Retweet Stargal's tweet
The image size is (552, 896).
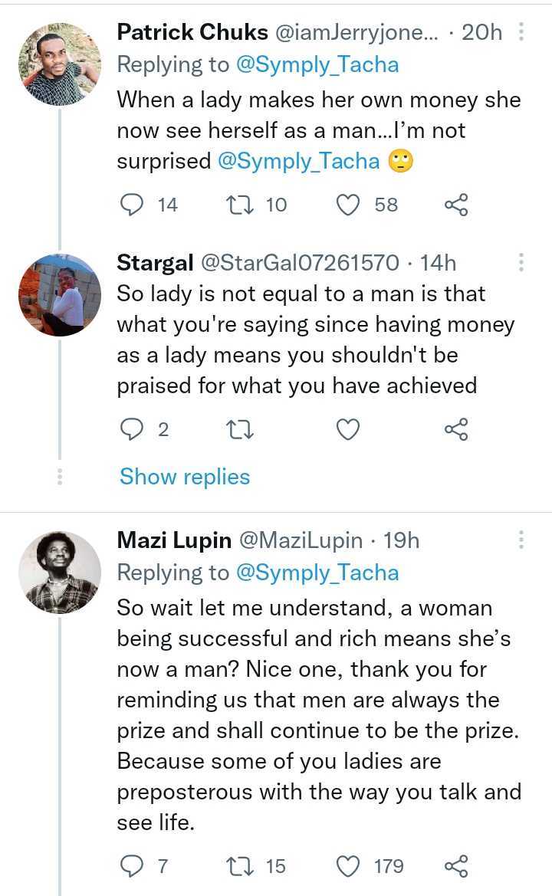(240, 430)
